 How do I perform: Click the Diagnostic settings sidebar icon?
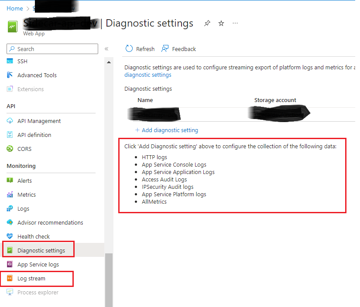pos(10,250)
